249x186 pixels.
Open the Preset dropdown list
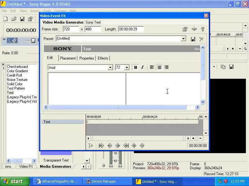tap(183, 38)
